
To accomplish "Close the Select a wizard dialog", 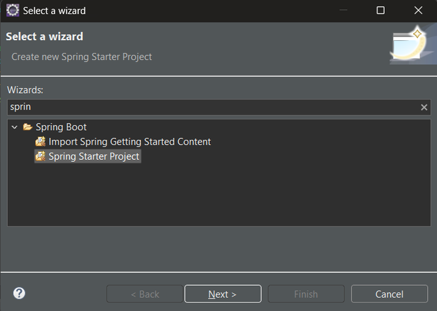I will [x=418, y=11].
